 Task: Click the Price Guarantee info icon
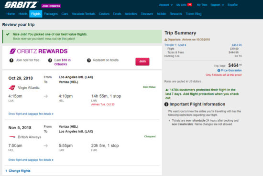point(219,71)
